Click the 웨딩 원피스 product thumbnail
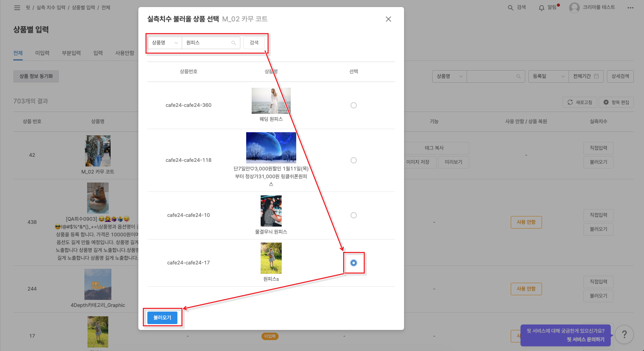The width and height of the screenshot is (644, 351). pos(271,101)
